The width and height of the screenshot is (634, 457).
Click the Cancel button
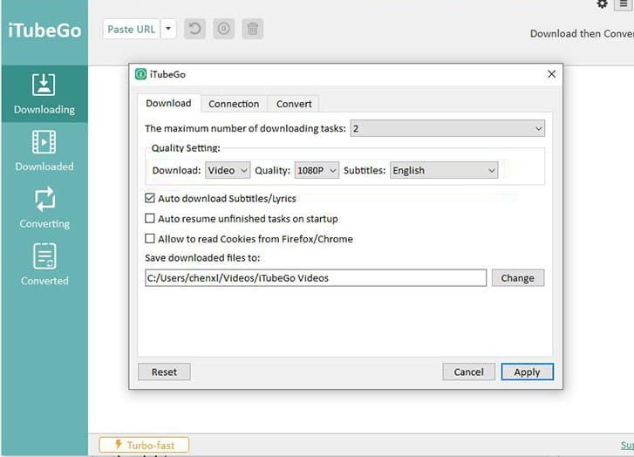(468, 372)
